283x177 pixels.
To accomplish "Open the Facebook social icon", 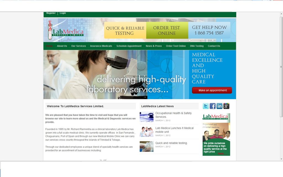I will (213, 106).
